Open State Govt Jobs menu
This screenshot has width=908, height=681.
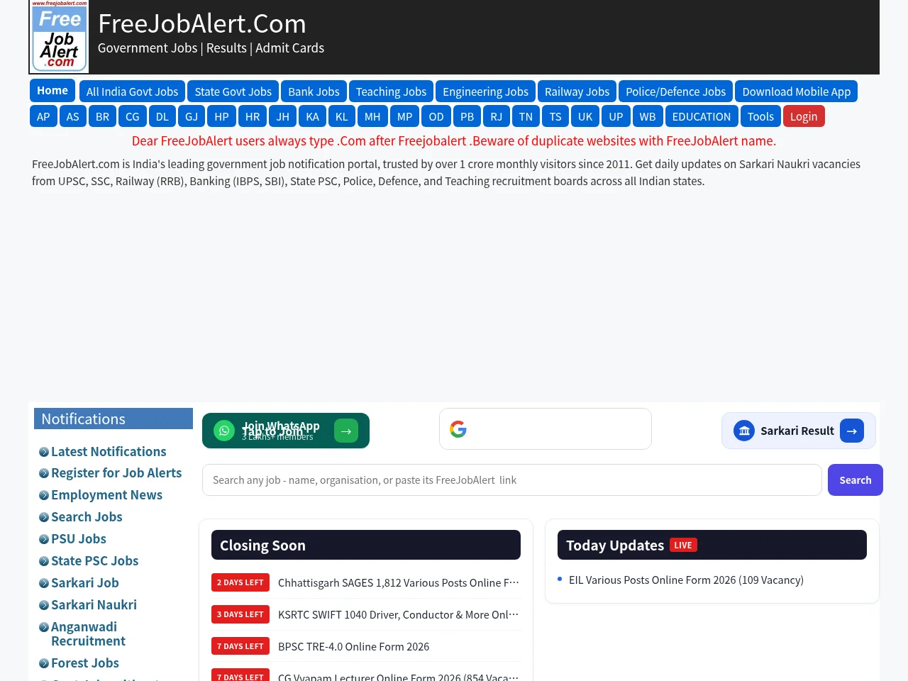pos(233,92)
